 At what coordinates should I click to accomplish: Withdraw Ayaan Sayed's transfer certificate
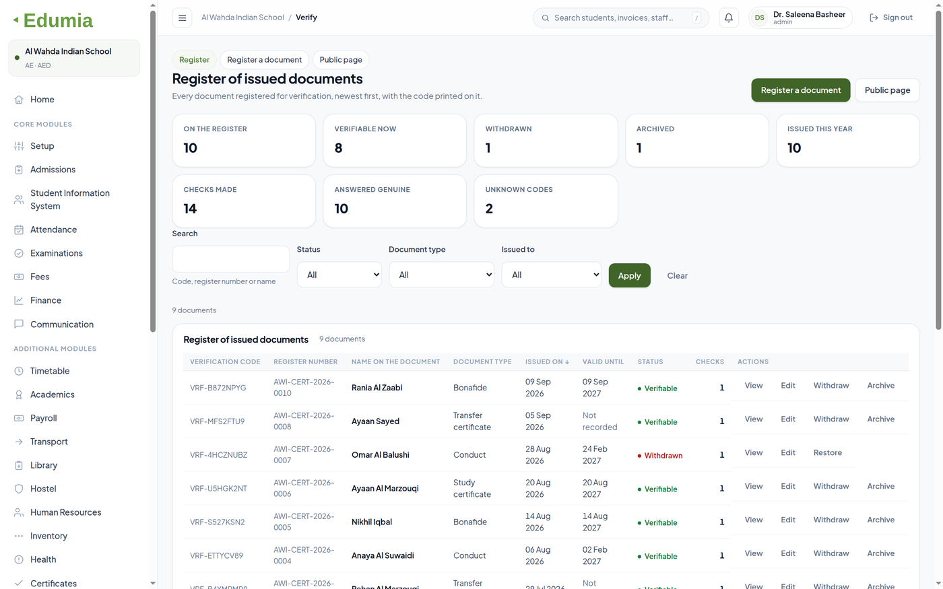tap(831, 419)
